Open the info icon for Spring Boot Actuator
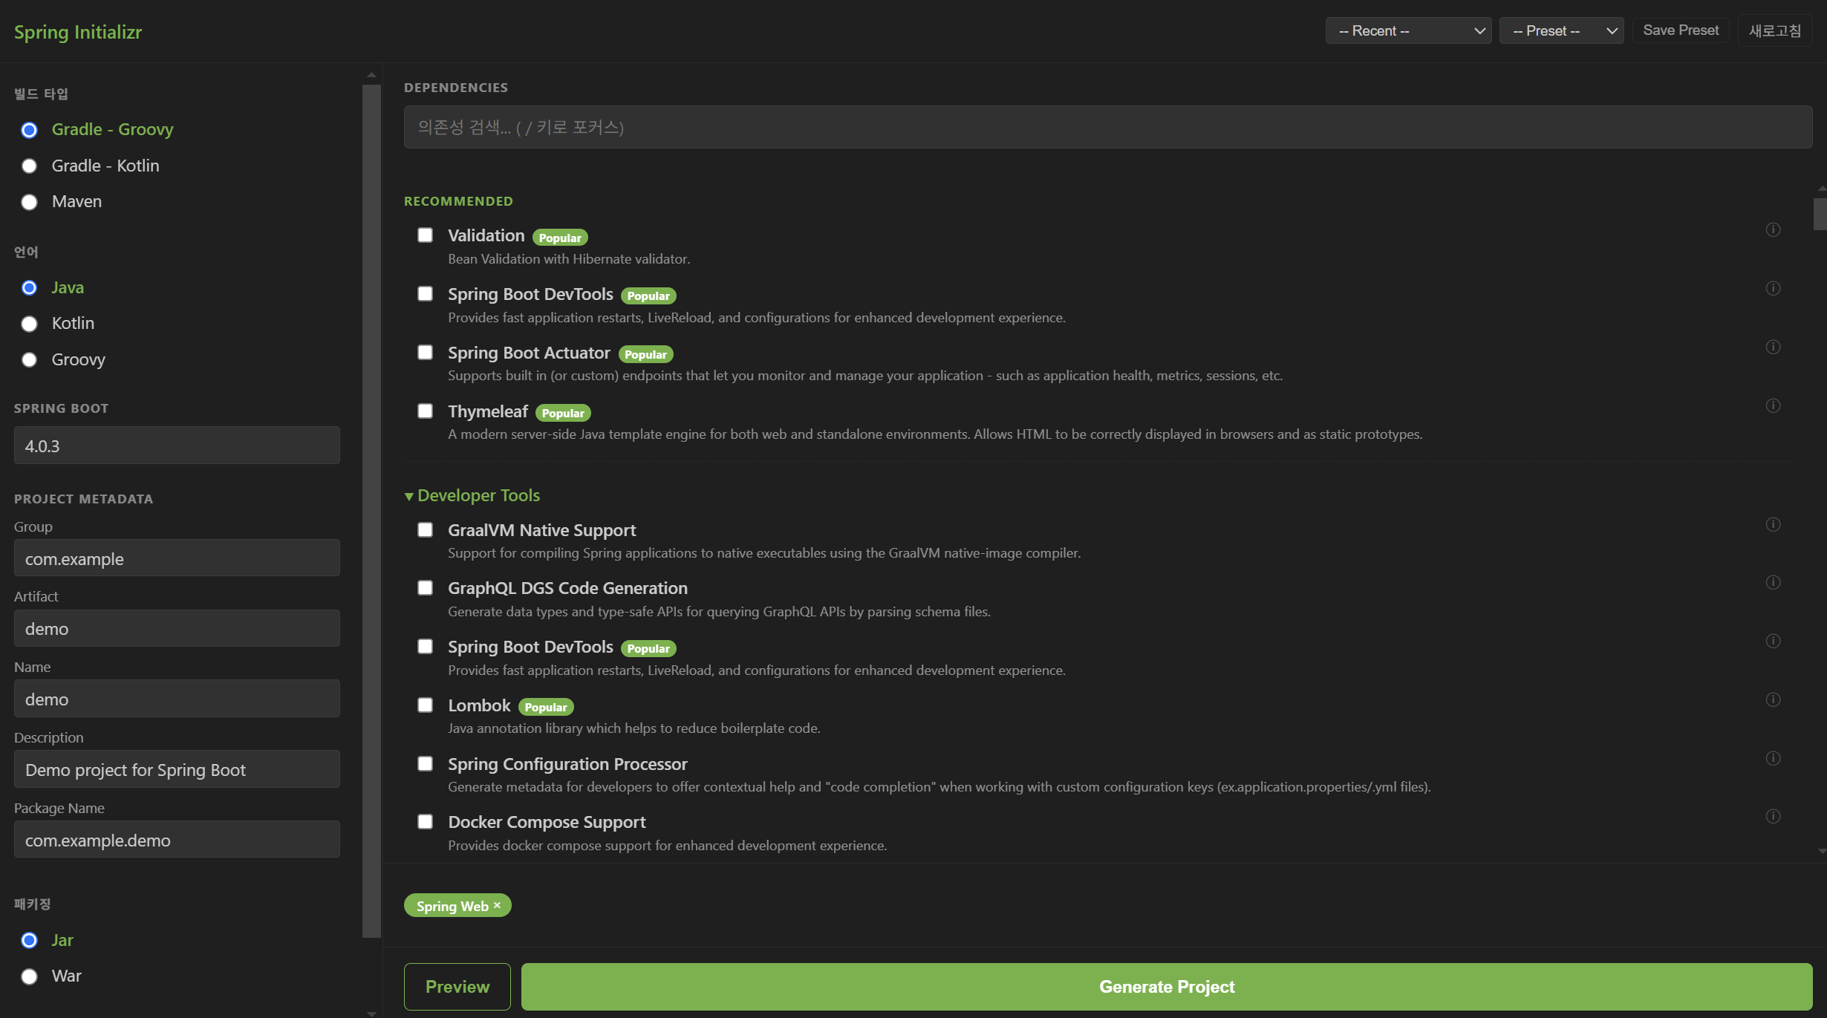1827x1018 pixels. click(1773, 347)
